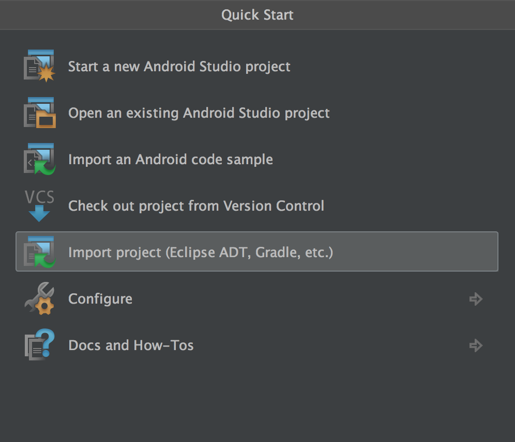The image size is (515, 442).
Task: Start a new Android Studio project
Action: 179,67
